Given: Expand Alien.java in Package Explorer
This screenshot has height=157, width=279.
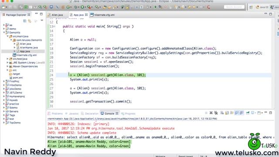Looking at the screenshot, I should click(x=14, y=44).
